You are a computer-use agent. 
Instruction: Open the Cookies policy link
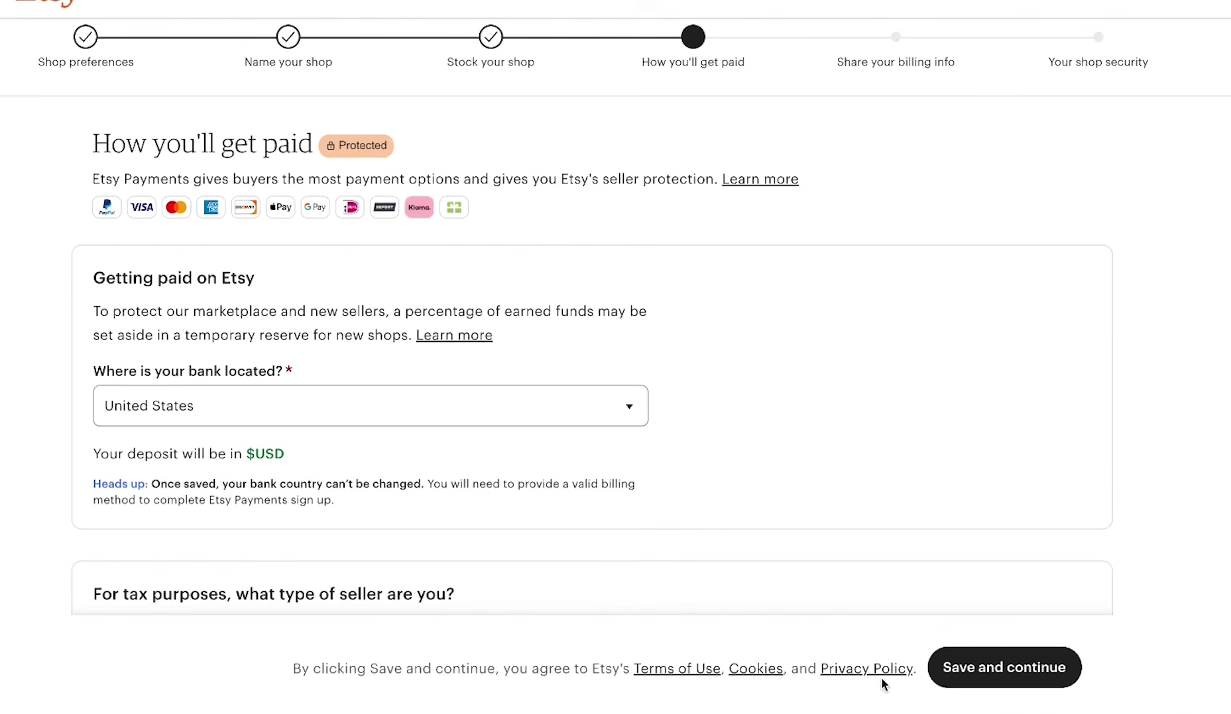point(756,668)
